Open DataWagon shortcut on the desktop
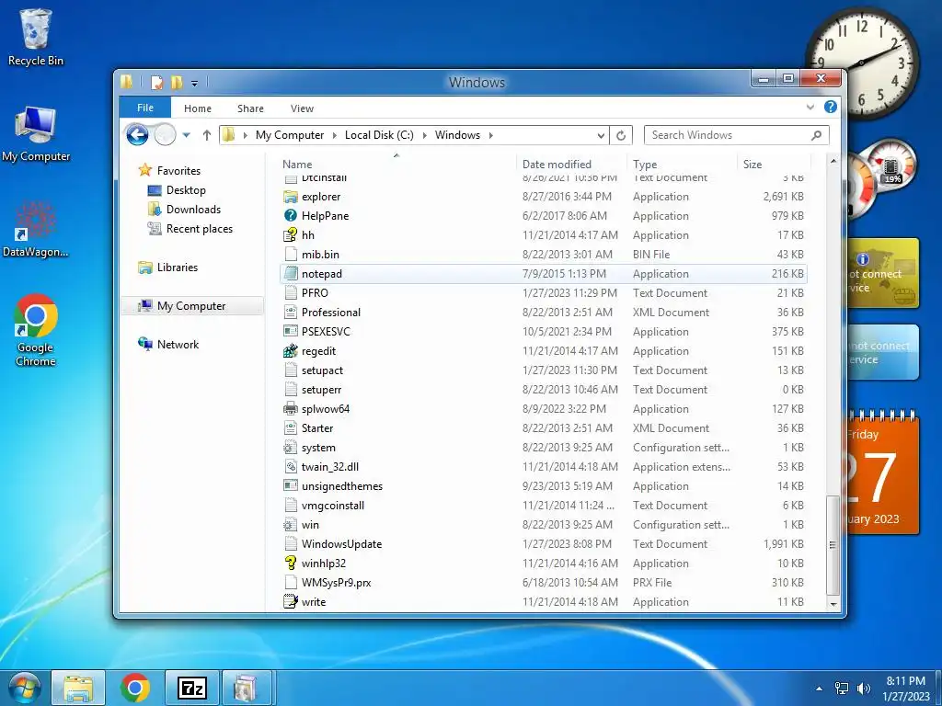 coord(36,229)
